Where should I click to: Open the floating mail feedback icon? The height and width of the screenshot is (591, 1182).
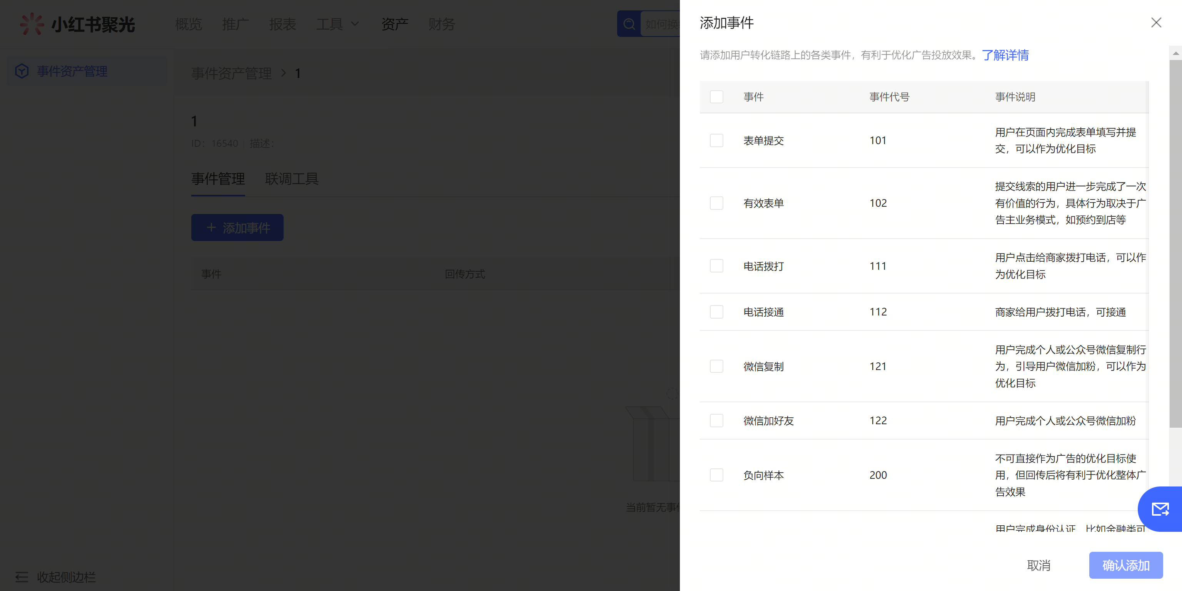click(x=1160, y=508)
